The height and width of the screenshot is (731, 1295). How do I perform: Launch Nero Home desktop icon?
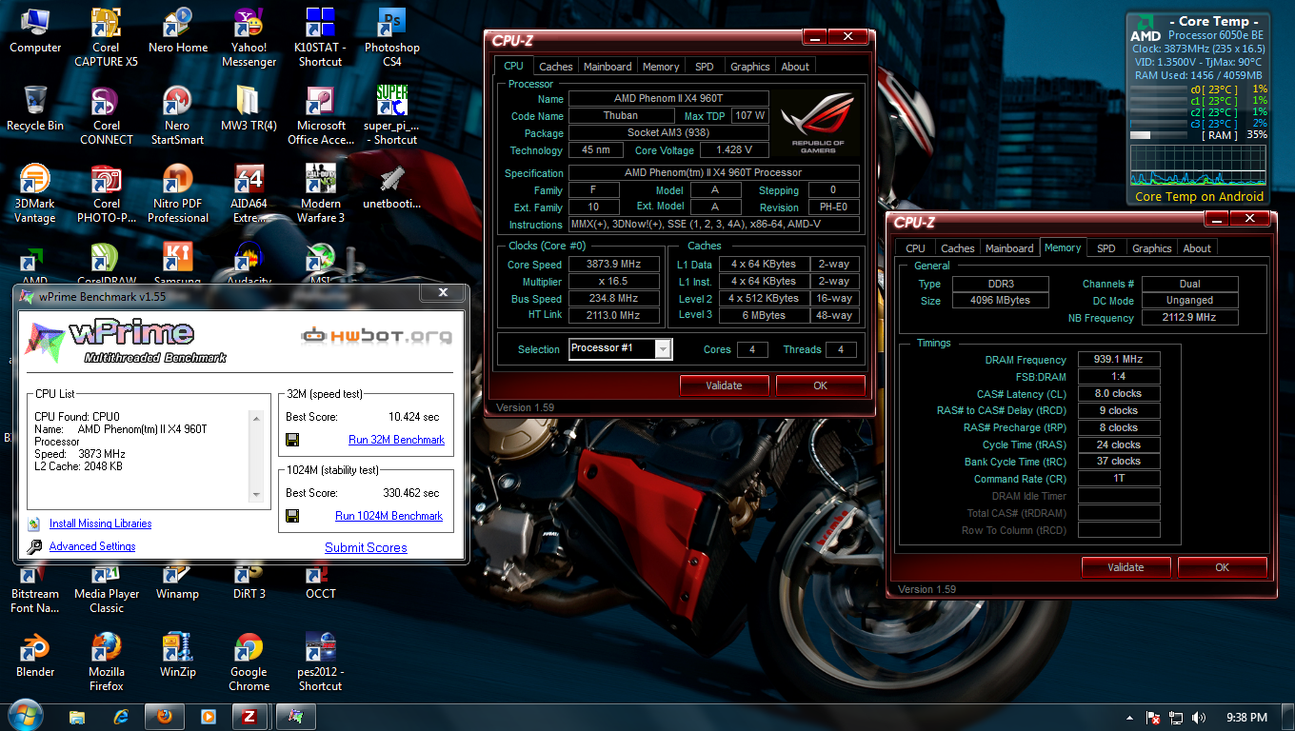pyautogui.click(x=178, y=30)
